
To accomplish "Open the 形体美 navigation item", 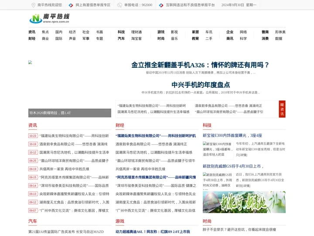I will pos(280,32).
